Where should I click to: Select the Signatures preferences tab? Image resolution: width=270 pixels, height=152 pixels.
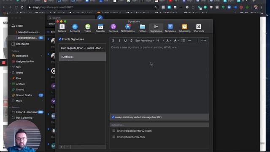coord(156,28)
